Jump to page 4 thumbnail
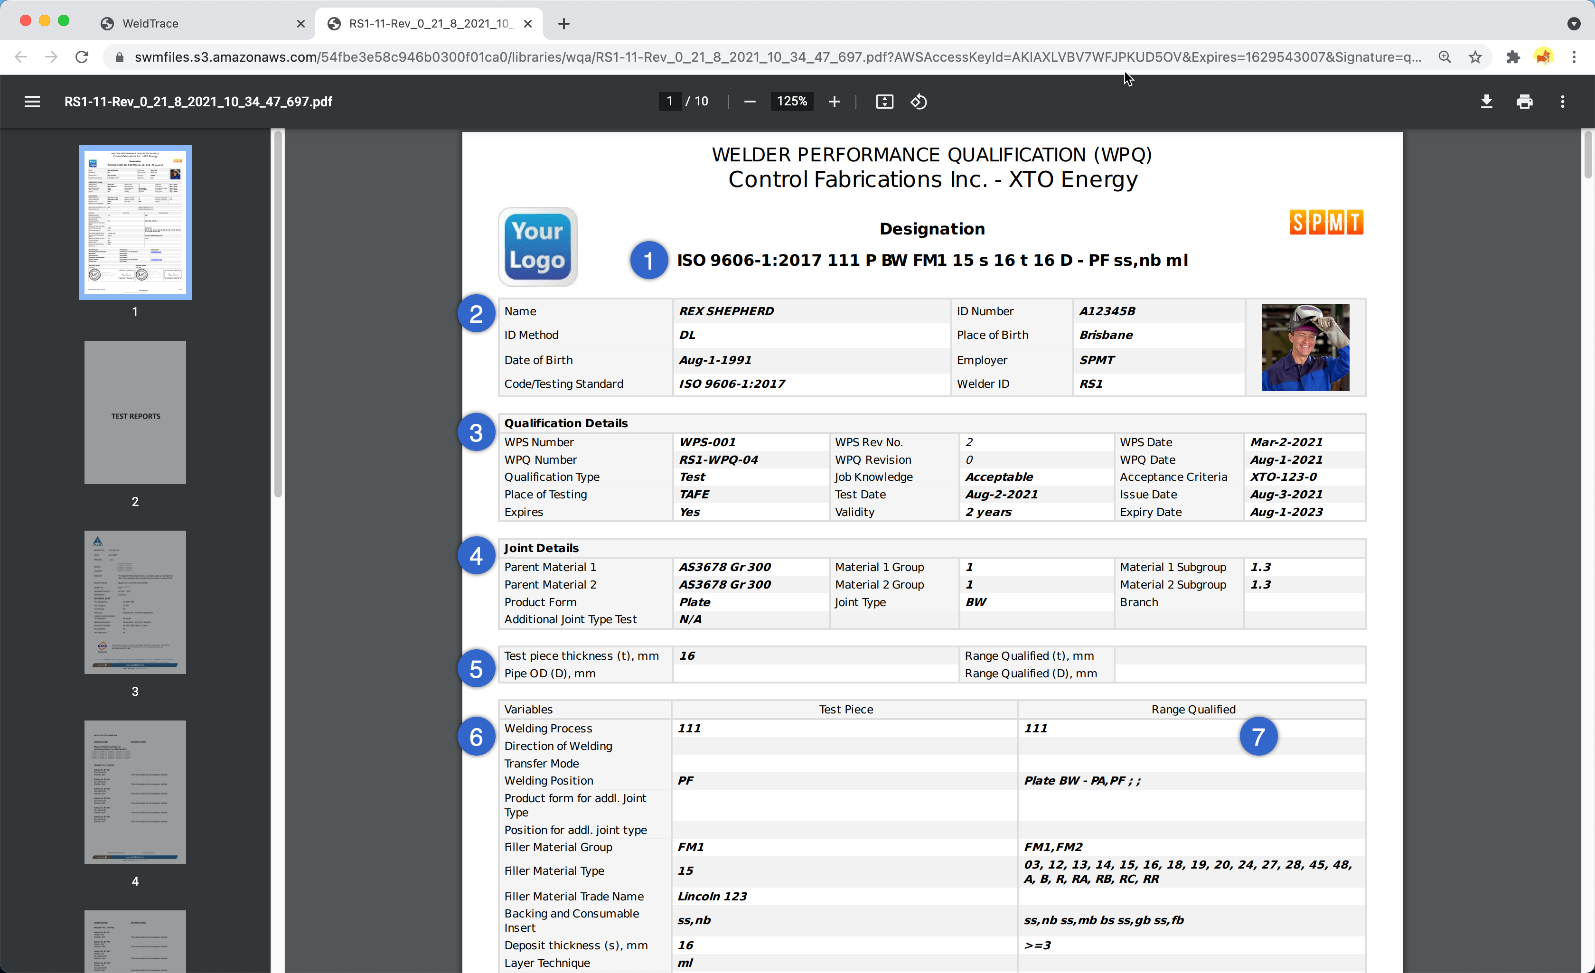The height and width of the screenshot is (973, 1595). [135, 792]
